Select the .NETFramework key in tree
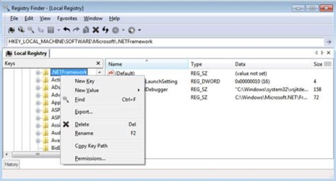Viewport: 336px width, 181px height. (69, 72)
